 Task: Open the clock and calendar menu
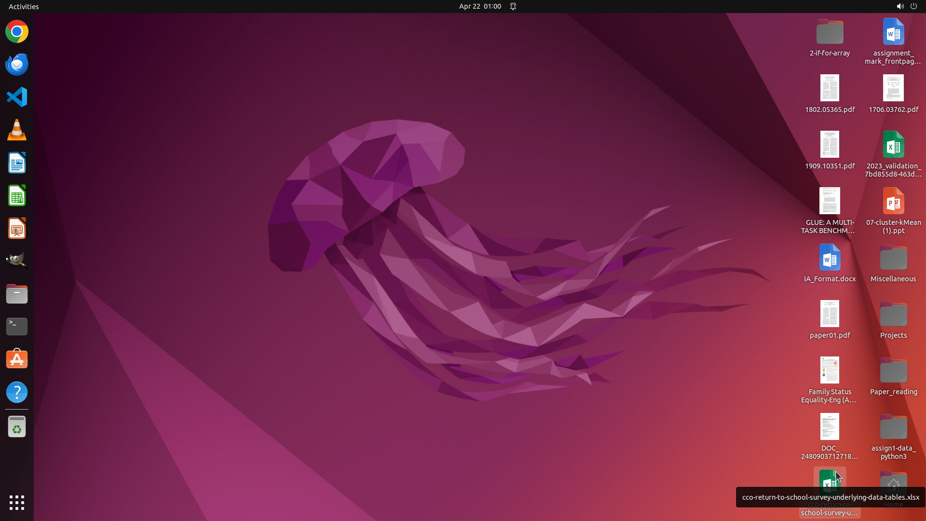[479, 6]
